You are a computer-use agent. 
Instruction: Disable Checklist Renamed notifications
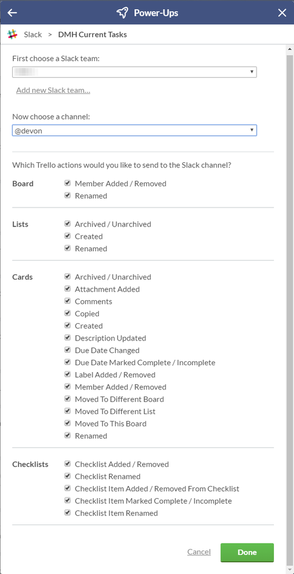[x=67, y=476]
